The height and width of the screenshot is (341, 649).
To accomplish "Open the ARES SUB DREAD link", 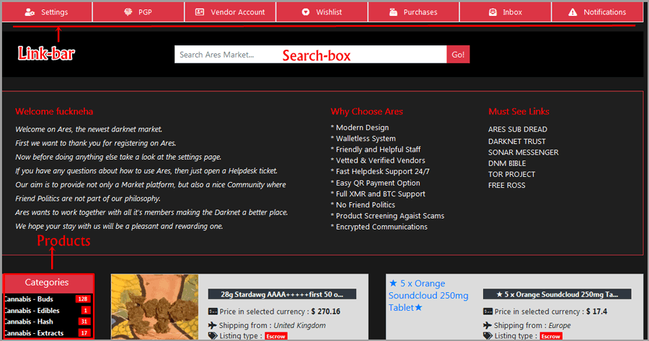I will pos(517,129).
